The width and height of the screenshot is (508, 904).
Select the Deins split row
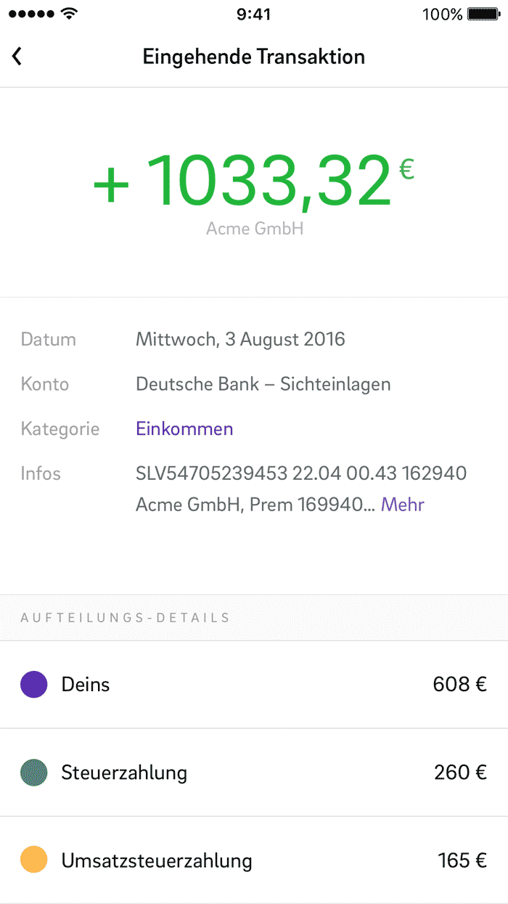tap(254, 684)
